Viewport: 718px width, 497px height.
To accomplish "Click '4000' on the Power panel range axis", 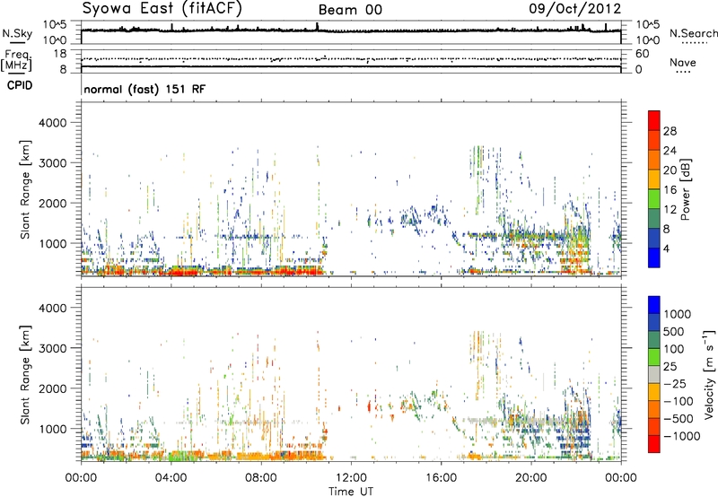I will 52,123.
